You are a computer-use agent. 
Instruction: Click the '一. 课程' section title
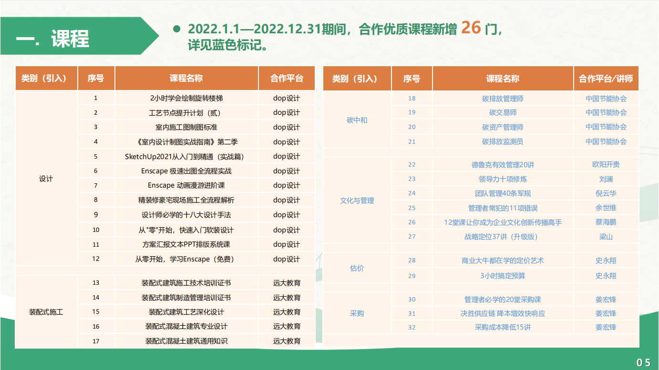(x=52, y=39)
